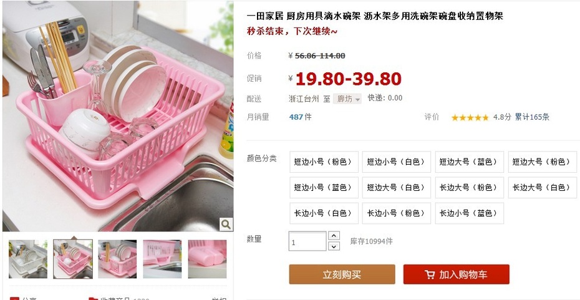Click the 487 monthly sales number

coord(296,117)
